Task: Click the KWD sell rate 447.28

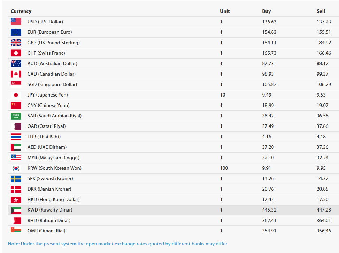Action: (324, 210)
